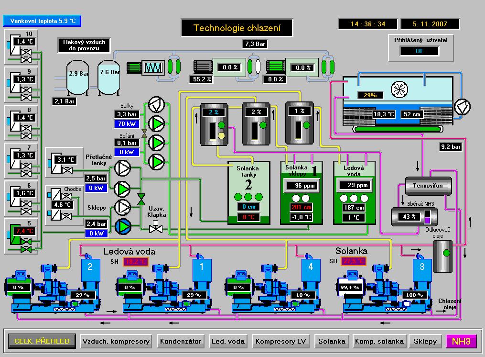Click the olive valve beside Spílání

click(x=144, y=134)
